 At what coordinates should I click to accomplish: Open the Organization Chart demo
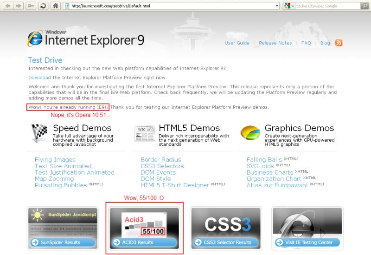pyautogui.click(x=274, y=179)
